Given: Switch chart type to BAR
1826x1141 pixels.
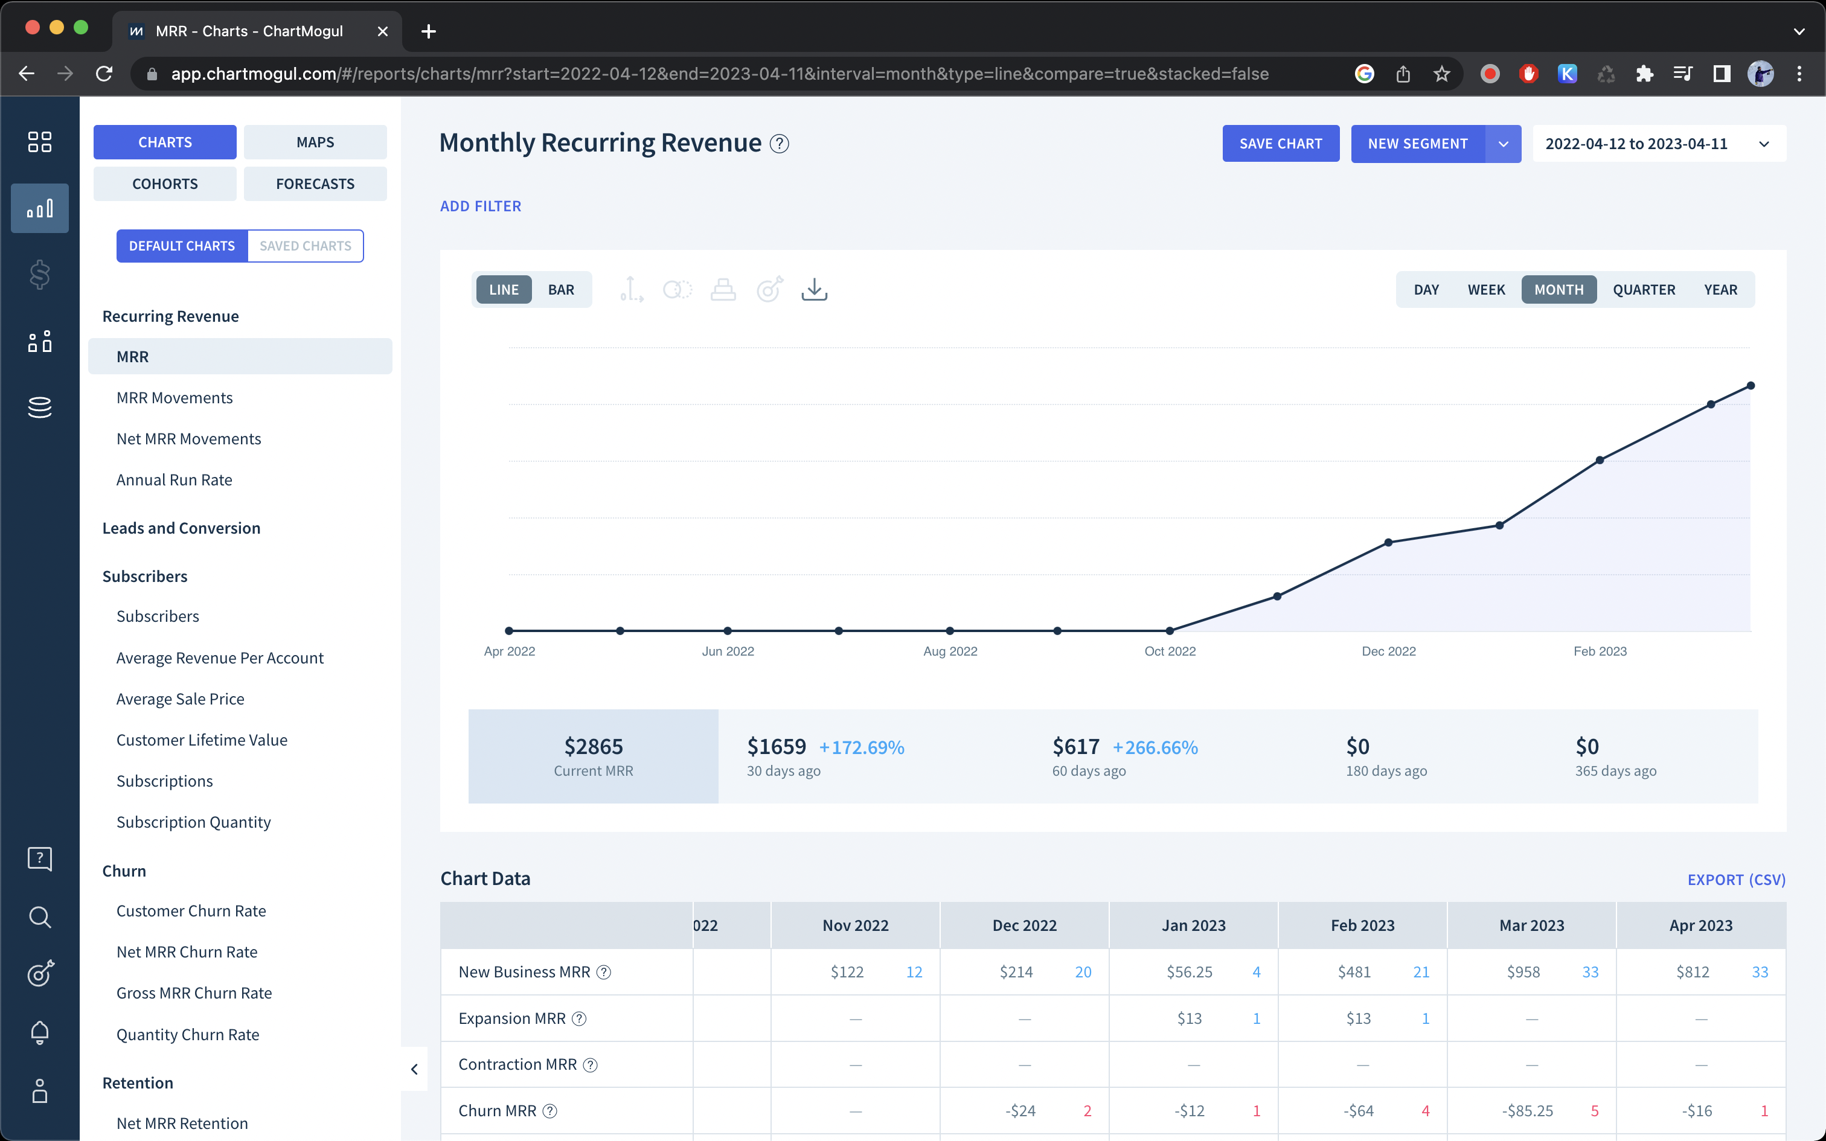Looking at the screenshot, I should coord(560,289).
